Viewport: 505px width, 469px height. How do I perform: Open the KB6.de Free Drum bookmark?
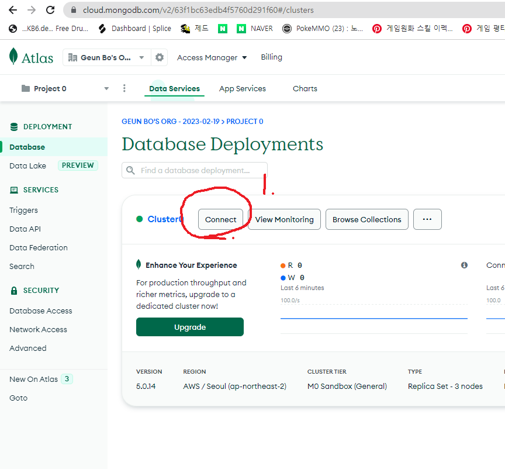point(49,29)
